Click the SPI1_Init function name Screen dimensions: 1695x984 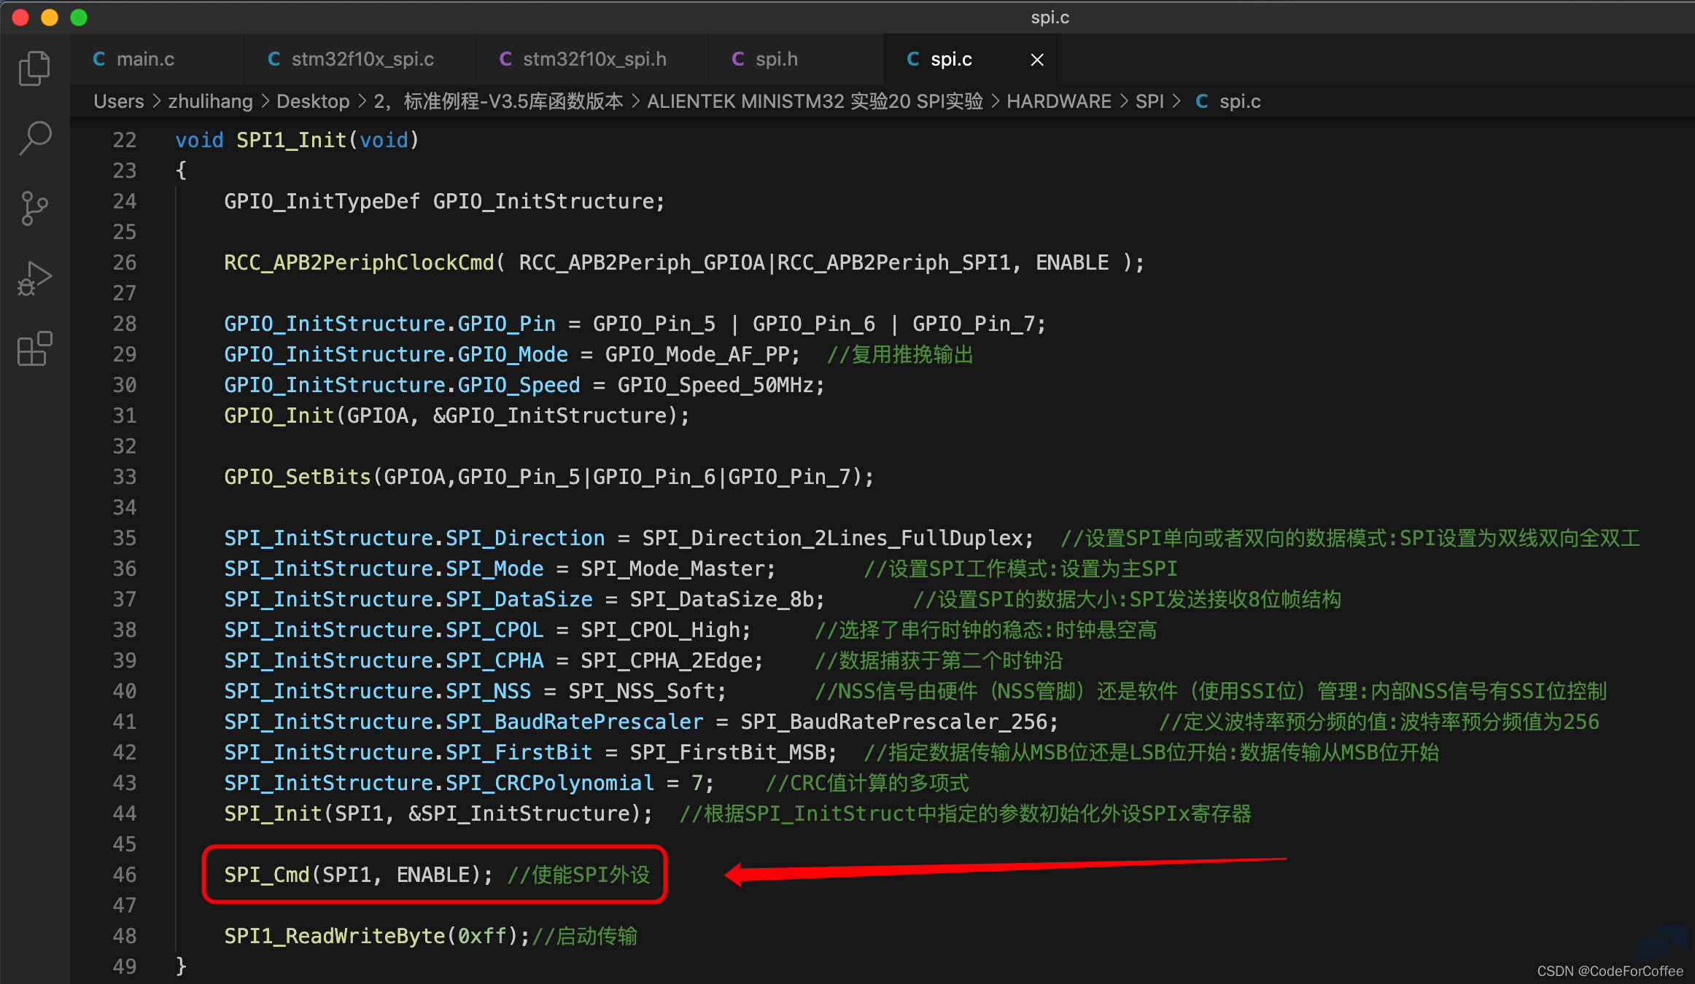tap(292, 140)
